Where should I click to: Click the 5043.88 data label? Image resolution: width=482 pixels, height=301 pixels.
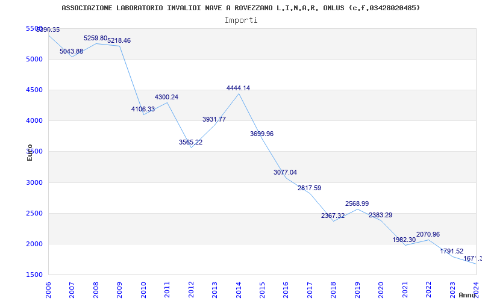coord(71,51)
